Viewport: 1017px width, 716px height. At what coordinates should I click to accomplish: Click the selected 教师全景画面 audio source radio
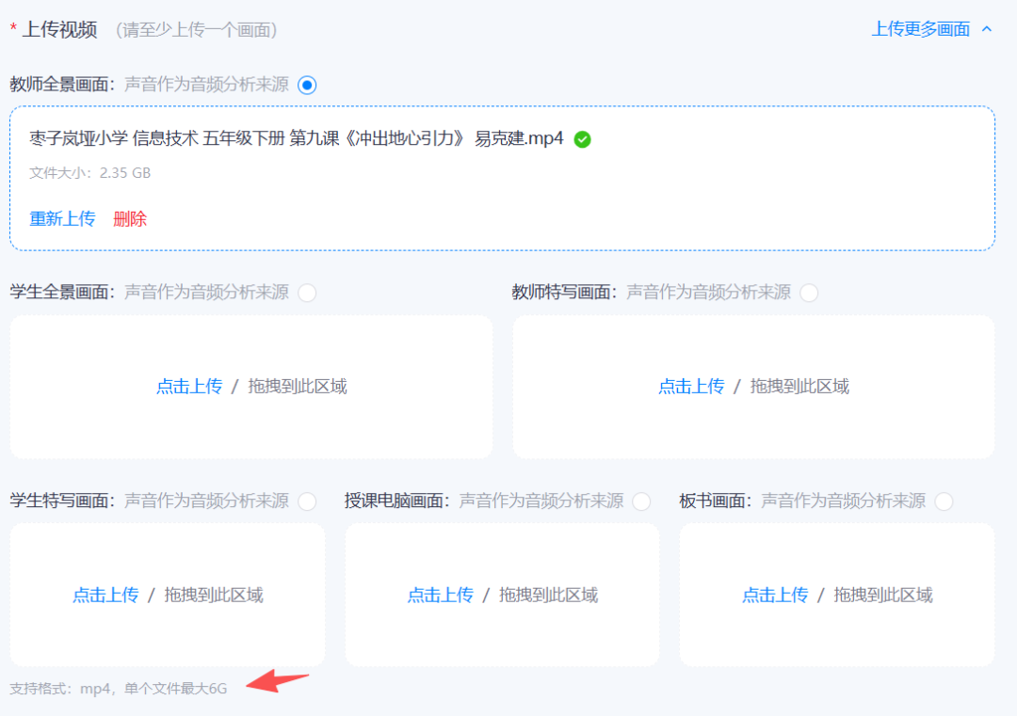305,85
